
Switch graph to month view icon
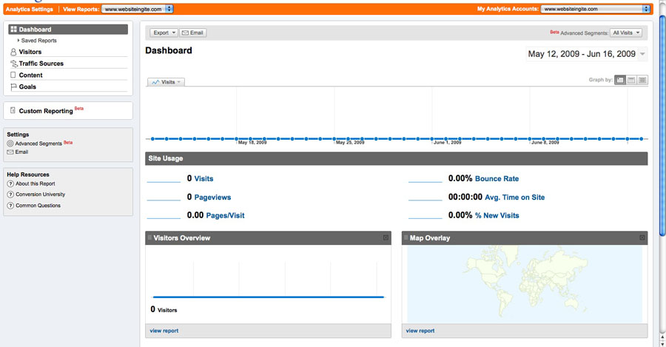(642, 80)
